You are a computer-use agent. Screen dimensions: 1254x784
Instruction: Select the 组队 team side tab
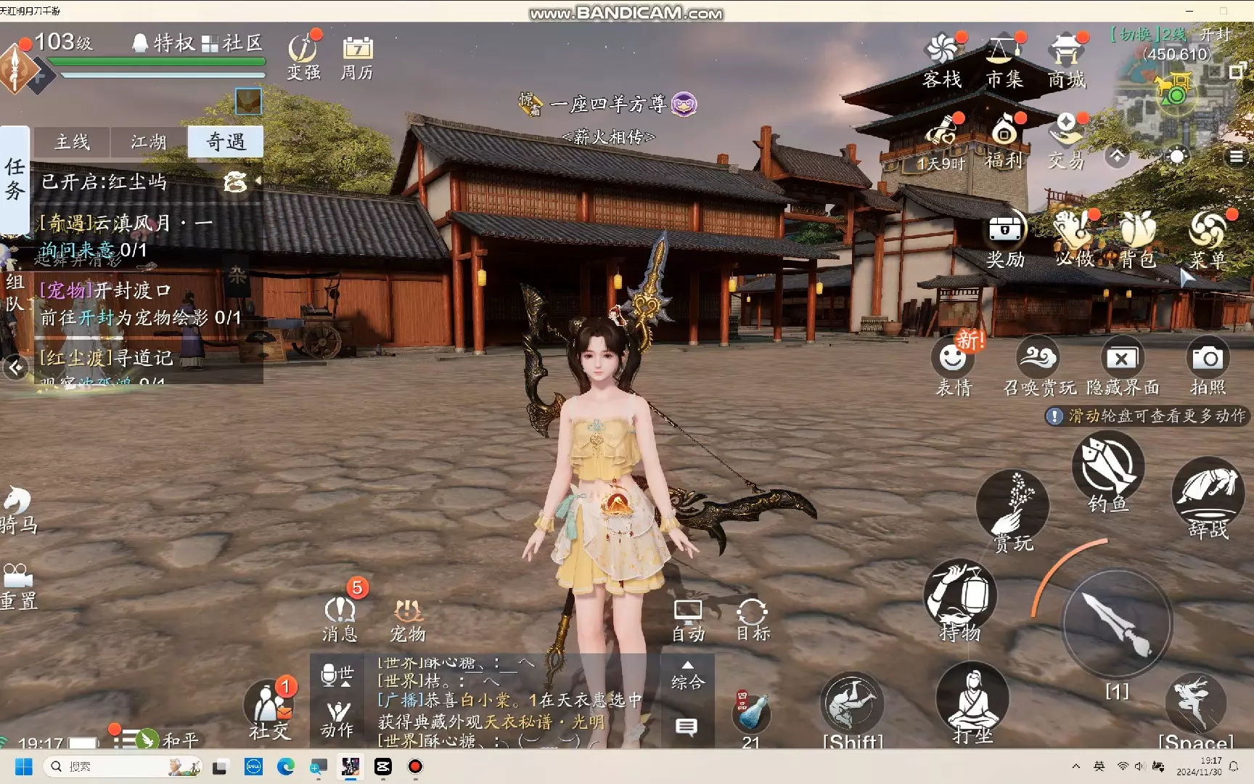(14, 292)
